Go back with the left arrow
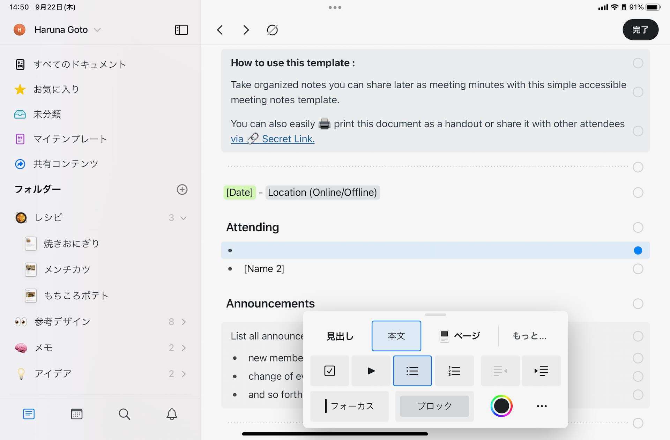 pos(220,30)
